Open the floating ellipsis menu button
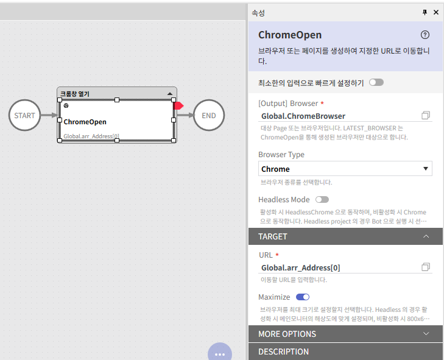The width and height of the screenshot is (444, 360). [220, 353]
